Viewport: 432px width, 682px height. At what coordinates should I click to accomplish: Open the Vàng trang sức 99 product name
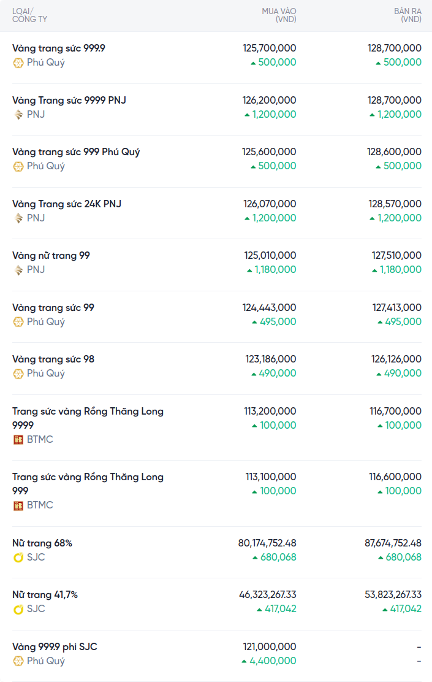(53, 307)
